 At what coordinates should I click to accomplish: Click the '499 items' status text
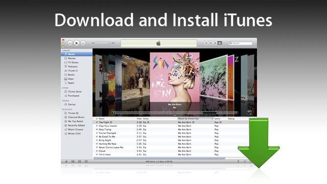(x=159, y=162)
